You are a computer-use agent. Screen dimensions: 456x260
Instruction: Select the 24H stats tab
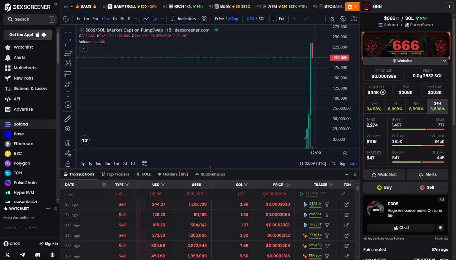[437, 106]
